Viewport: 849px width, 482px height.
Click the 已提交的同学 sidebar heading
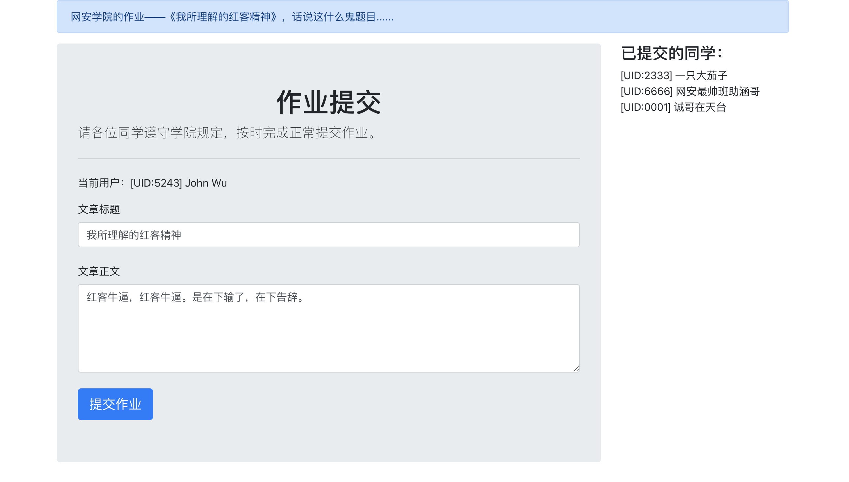[671, 53]
